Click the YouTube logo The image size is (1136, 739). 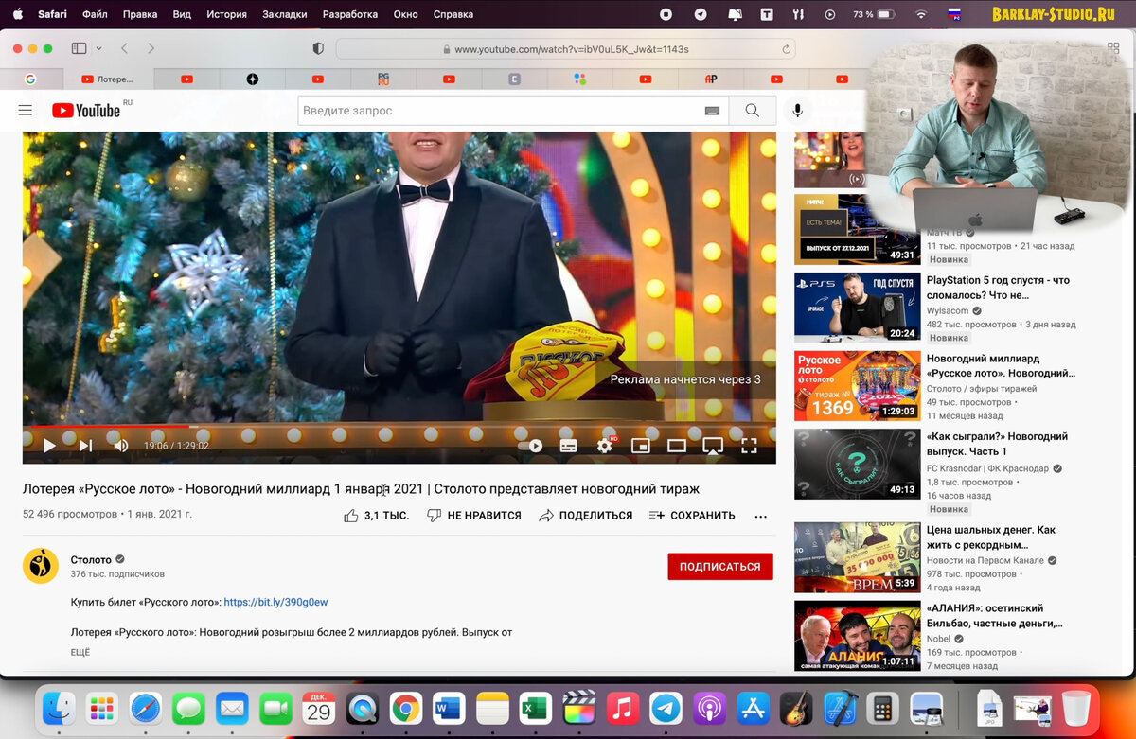(87, 111)
